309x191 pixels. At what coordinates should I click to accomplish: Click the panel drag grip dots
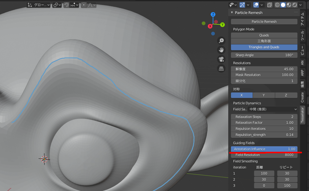tap(296, 12)
